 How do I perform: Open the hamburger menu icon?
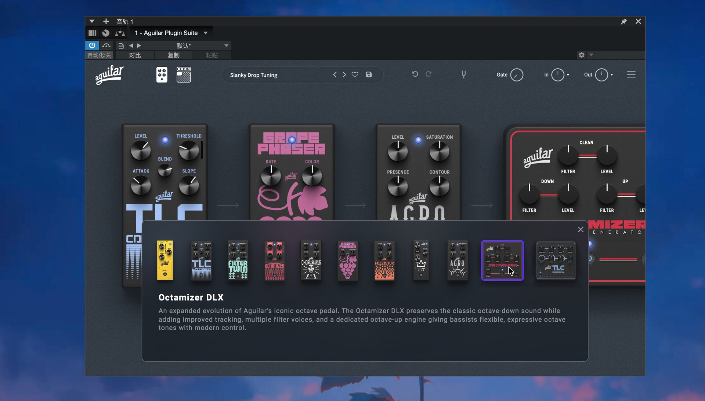tap(631, 75)
